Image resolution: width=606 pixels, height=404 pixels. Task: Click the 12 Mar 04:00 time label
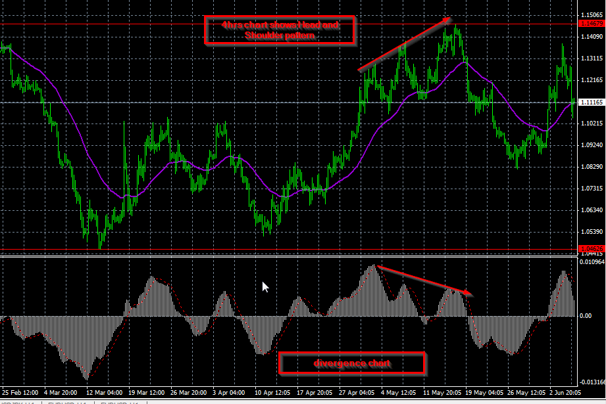pyautogui.click(x=104, y=393)
